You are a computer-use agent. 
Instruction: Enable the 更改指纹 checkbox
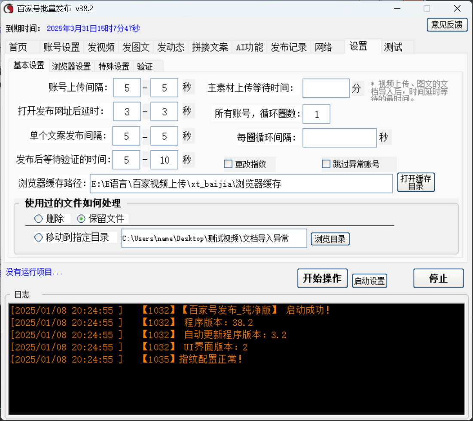[228, 164]
